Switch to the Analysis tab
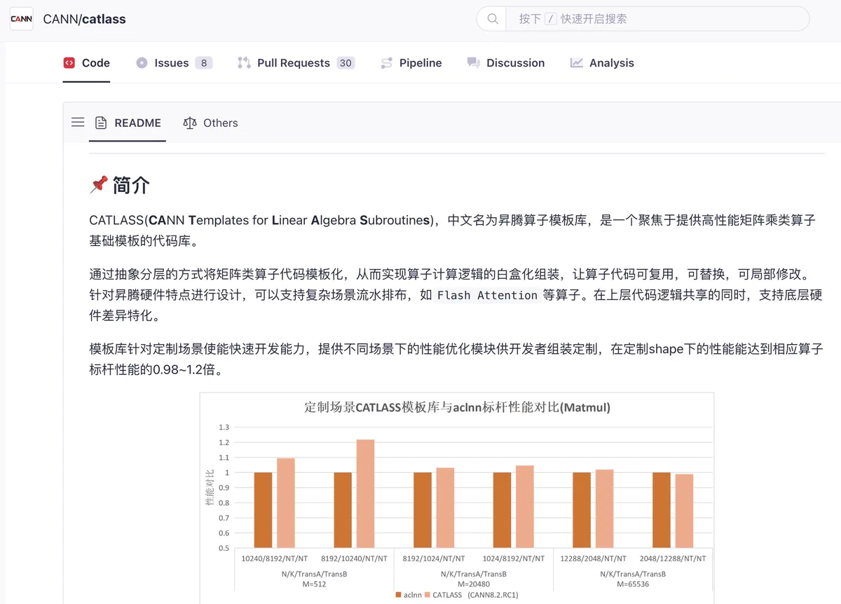The width and height of the screenshot is (841, 604). pyautogui.click(x=602, y=63)
